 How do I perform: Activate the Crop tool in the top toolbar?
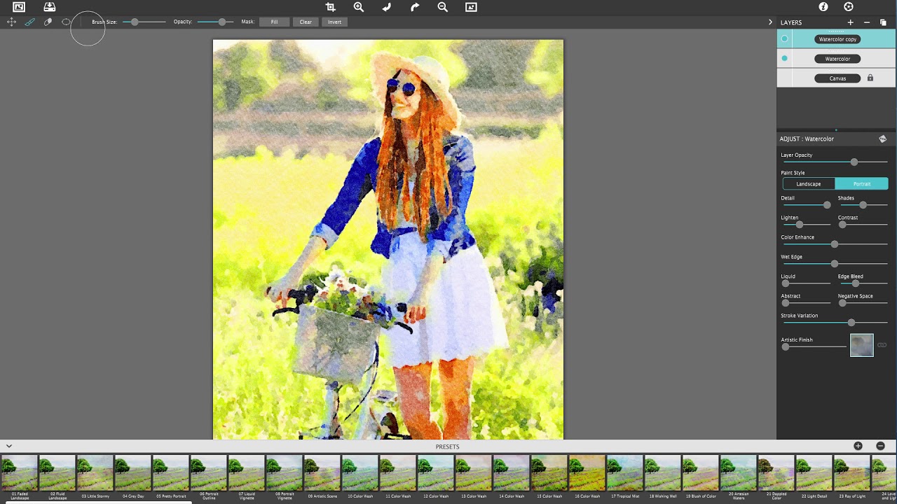(330, 7)
